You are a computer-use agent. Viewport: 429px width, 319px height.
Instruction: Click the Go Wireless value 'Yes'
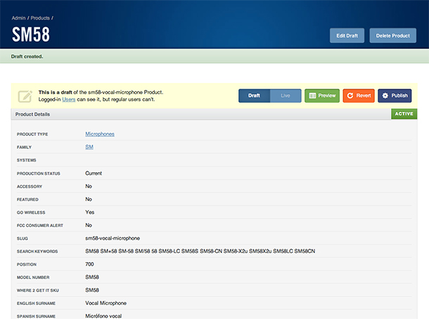[89, 212]
